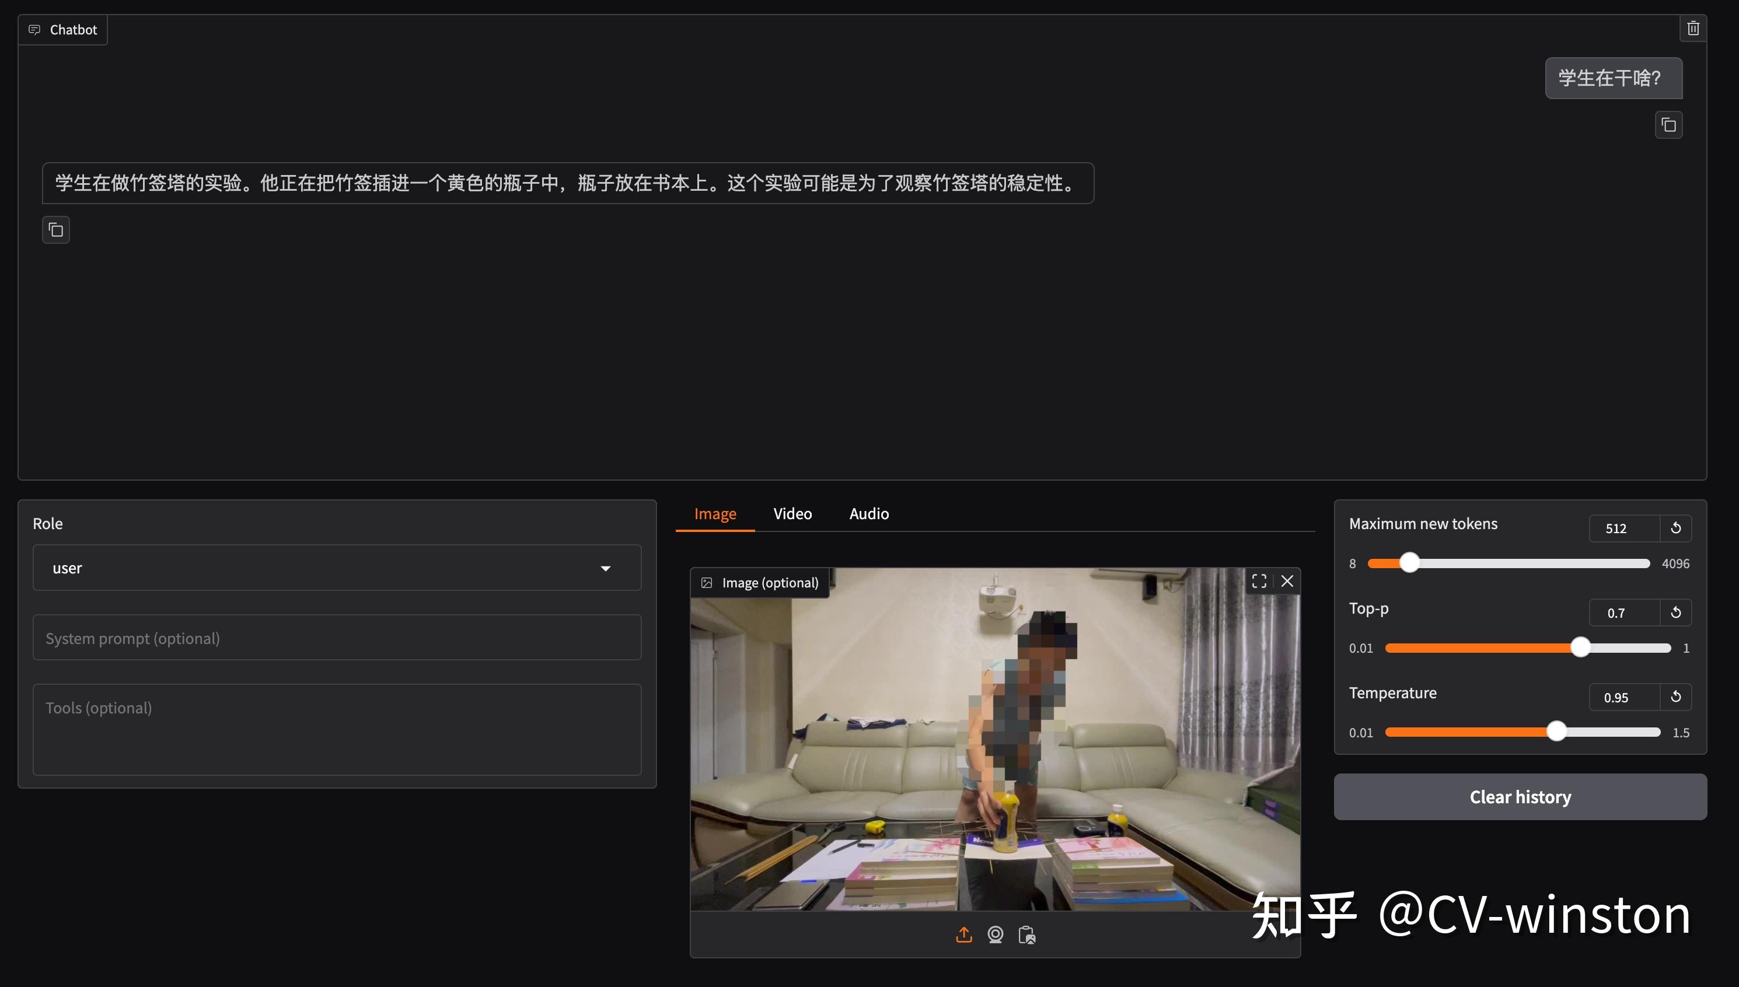
Task: Remove the uploaded image with the X
Action: coord(1287,581)
